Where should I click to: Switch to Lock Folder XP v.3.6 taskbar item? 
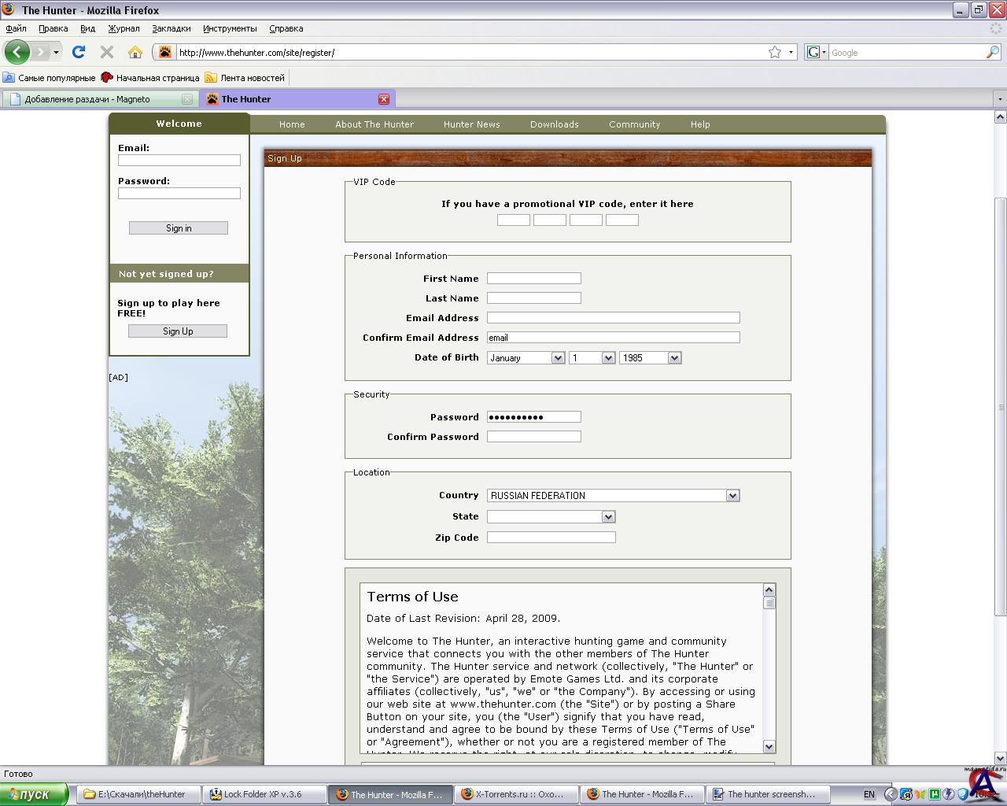[264, 794]
